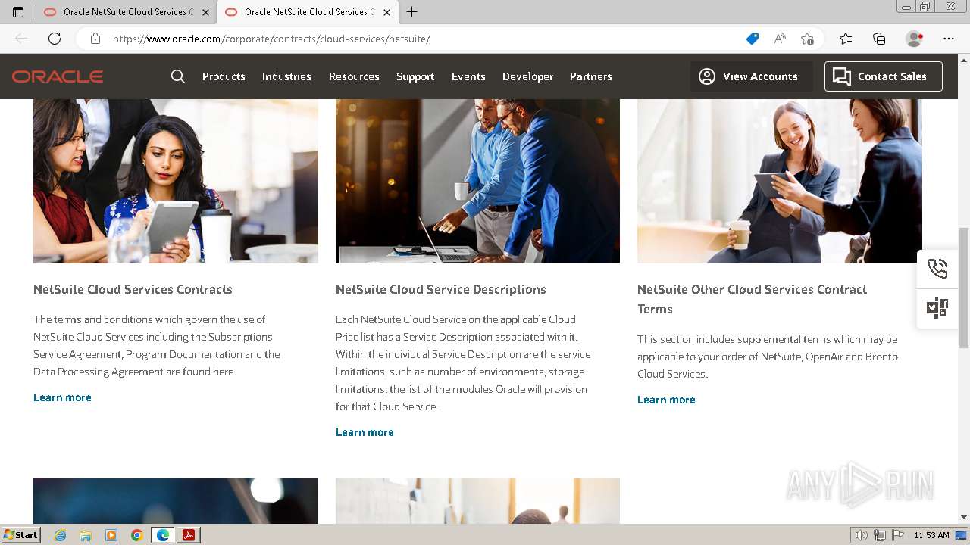Click the View Accounts button
This screenshot has width=970, height=545.
tap(751, 76)
